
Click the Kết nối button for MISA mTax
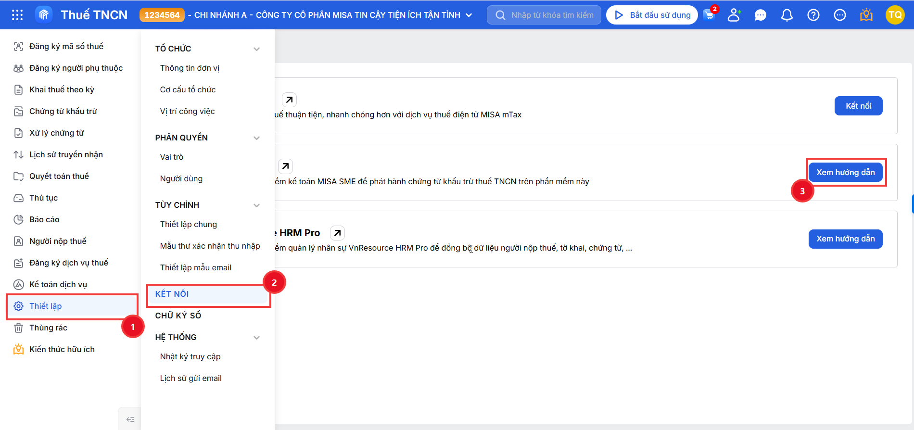(858, 106)
